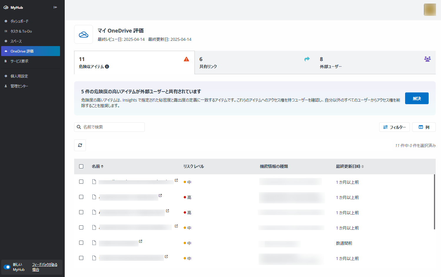
Task: Click the share arrow icon on 共有リンク
Action: click(307, 59)
